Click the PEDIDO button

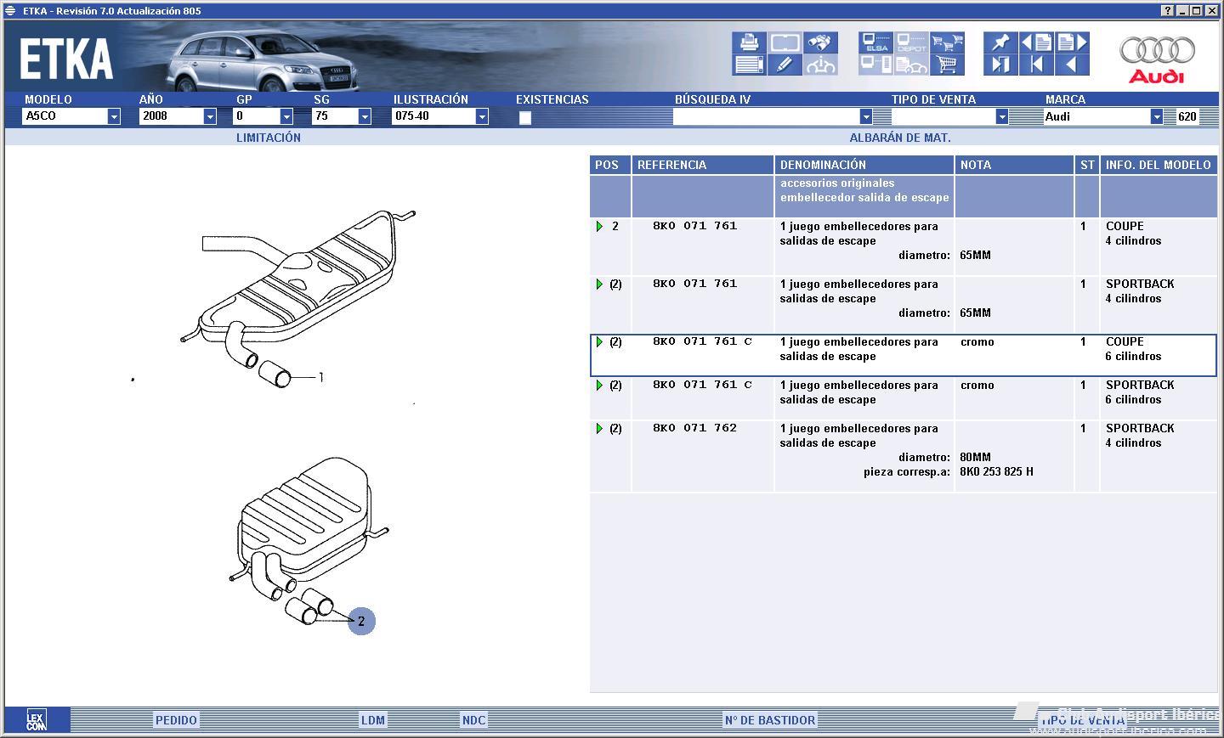pyautogui.click(x=177, y=720)
